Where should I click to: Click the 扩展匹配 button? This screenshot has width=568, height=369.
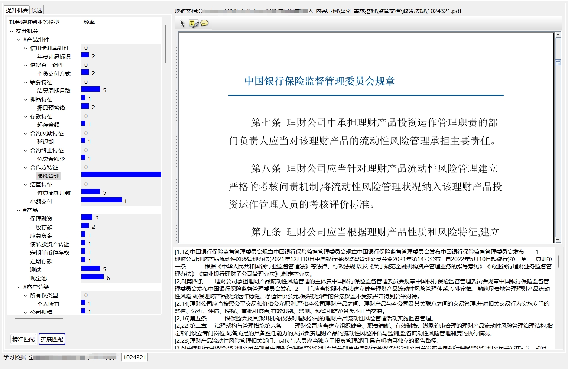click(x=52, y=339)
